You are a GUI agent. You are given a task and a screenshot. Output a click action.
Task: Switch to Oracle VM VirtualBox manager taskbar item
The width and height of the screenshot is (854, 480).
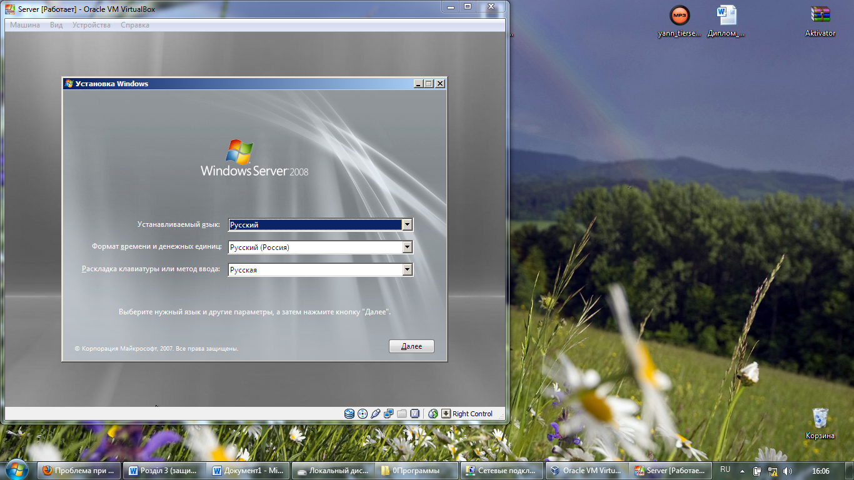(586, 471)
